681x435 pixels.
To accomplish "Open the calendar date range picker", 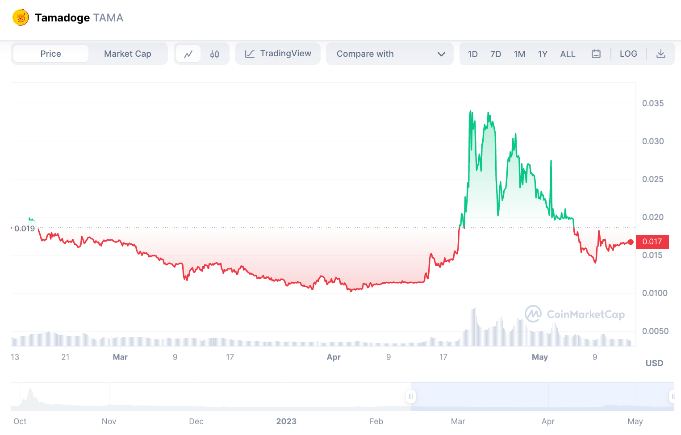I will (596, 54).
